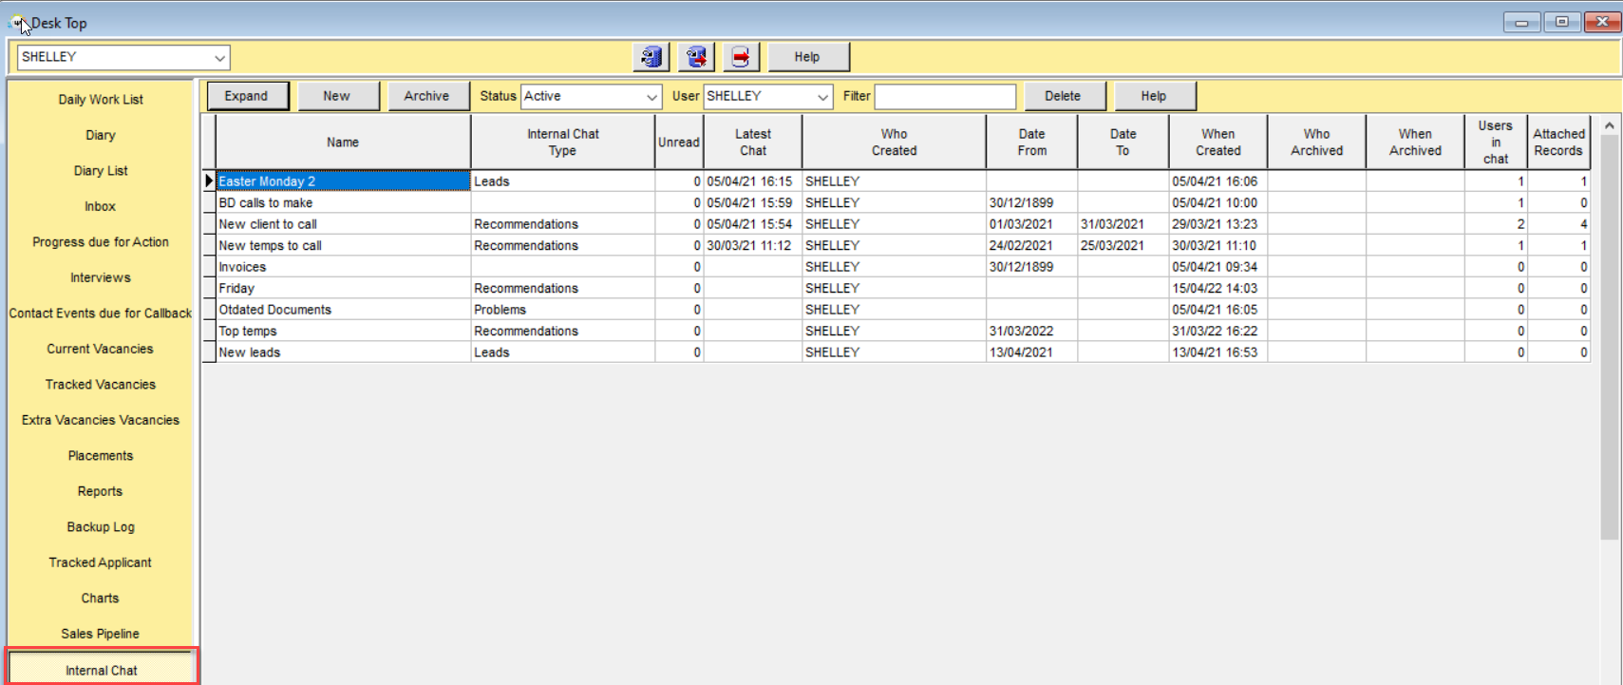1623x685 pixels.
Task: Select the Easter Monday 2 row marker arrow
Action: coord(209,181)
